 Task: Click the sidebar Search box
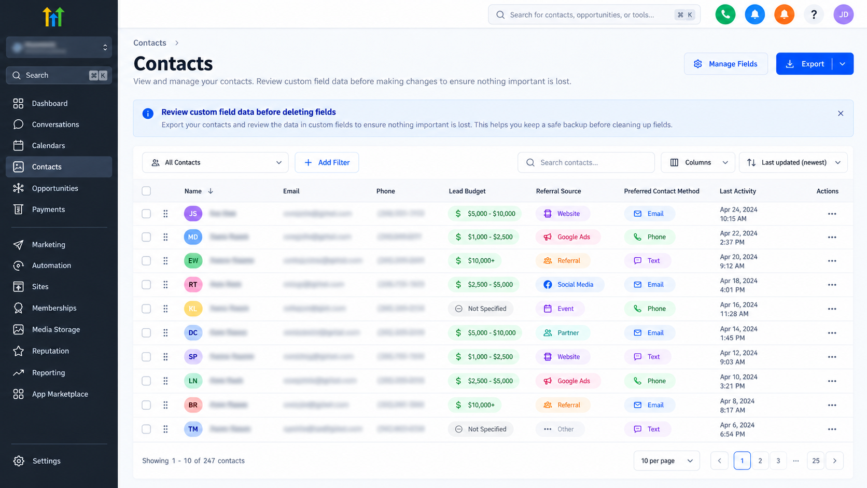point(59,75)
